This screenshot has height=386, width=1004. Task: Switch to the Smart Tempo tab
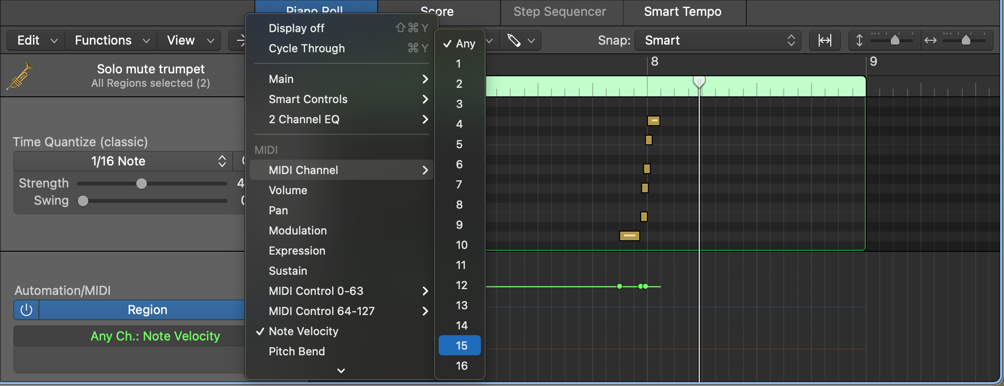[682, 12]
